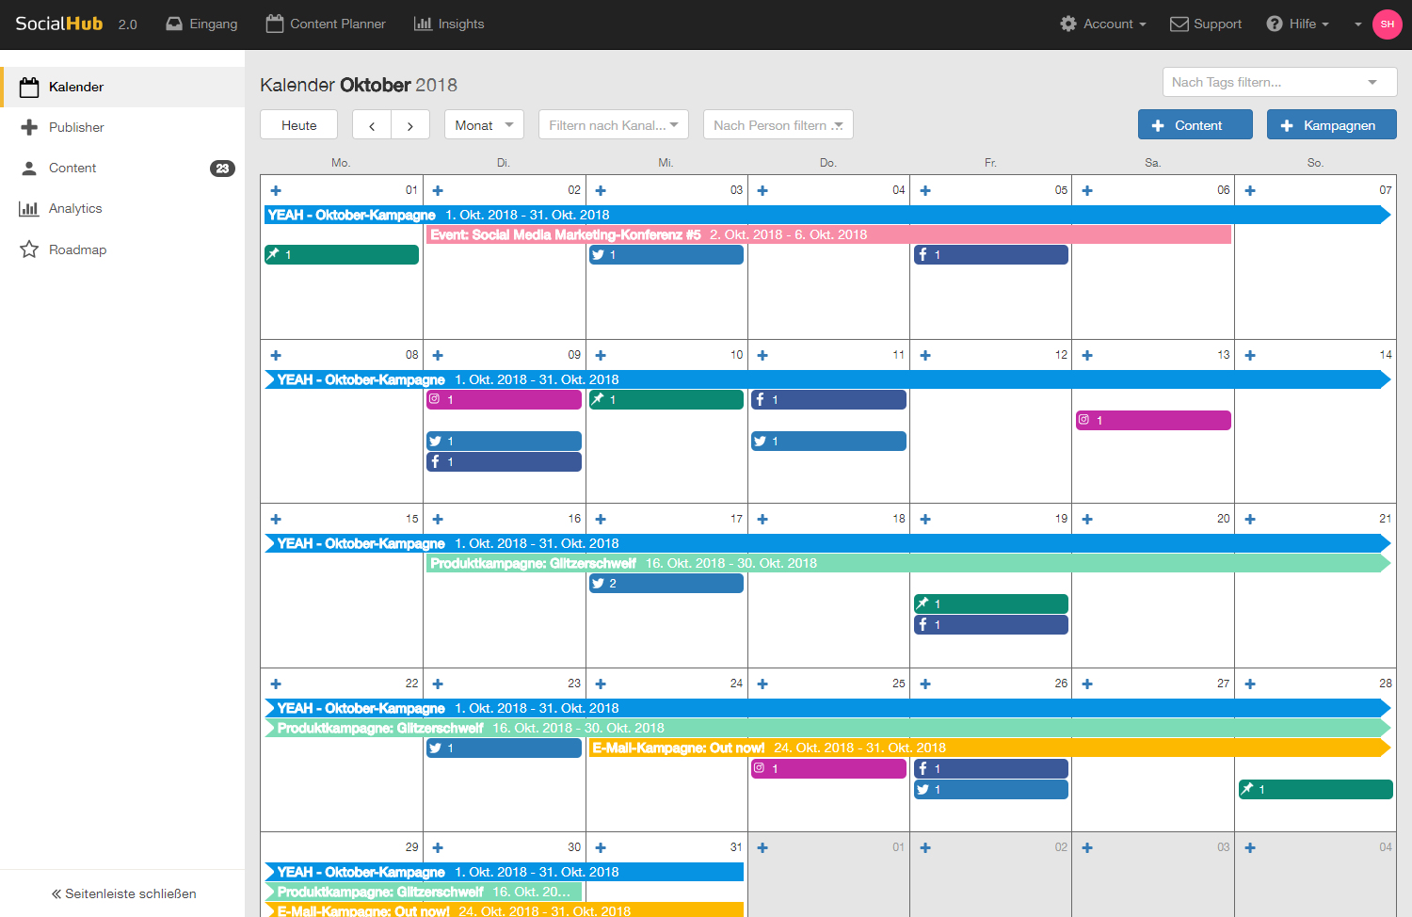This screenshot has width=1412, height=917.
Task: Open the green pinned post on day 28
Action: point(1316,789)
